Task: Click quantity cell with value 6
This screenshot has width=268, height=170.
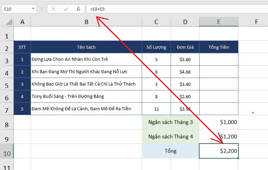Action: pyautogui.click(x=156, y=72)
